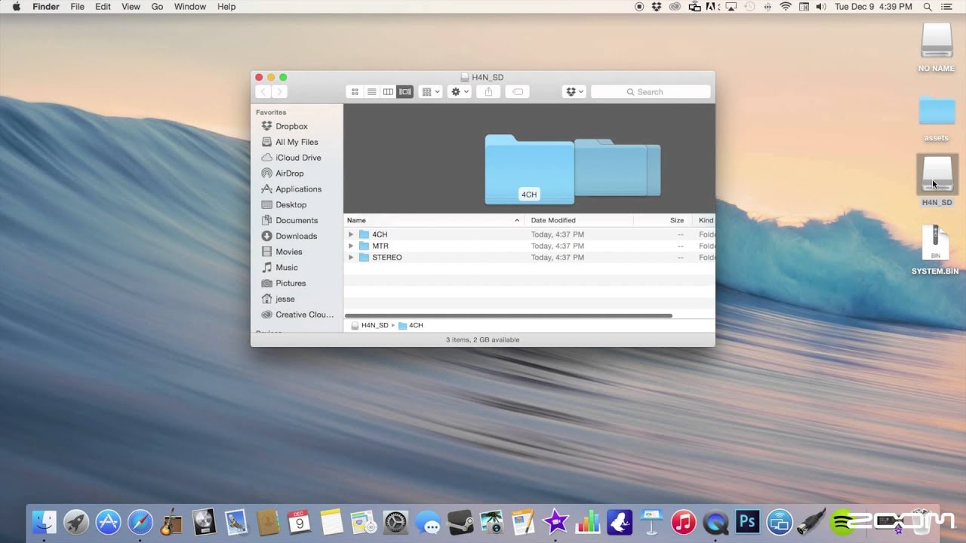Image resolution: width=966 pixels, height=543 pixels.
Task: Switch Finder to column view
Action: coord(388,92)
